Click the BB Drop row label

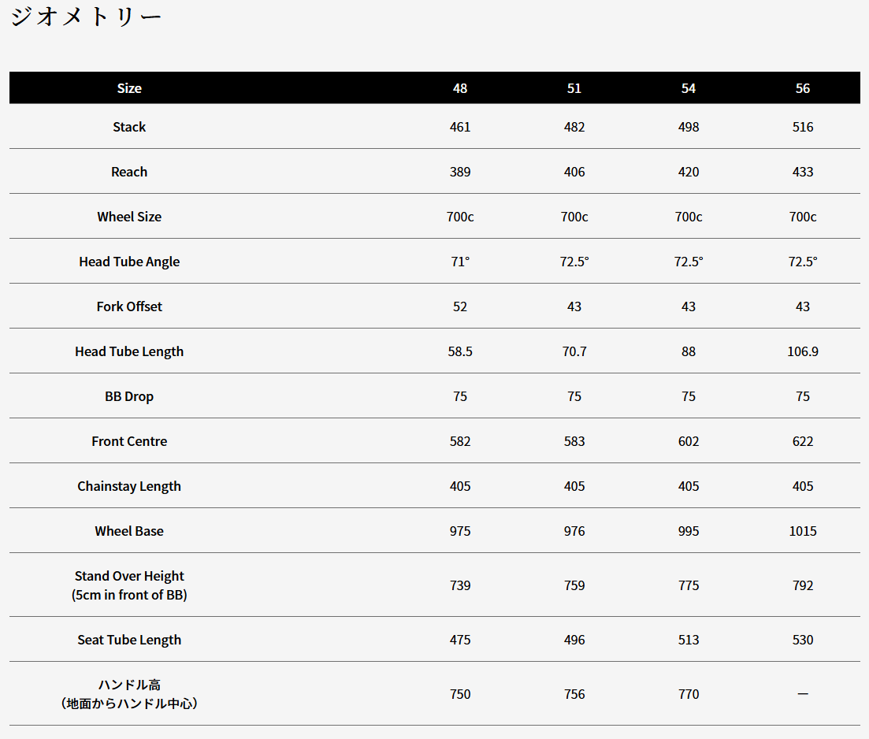point(129,396)
